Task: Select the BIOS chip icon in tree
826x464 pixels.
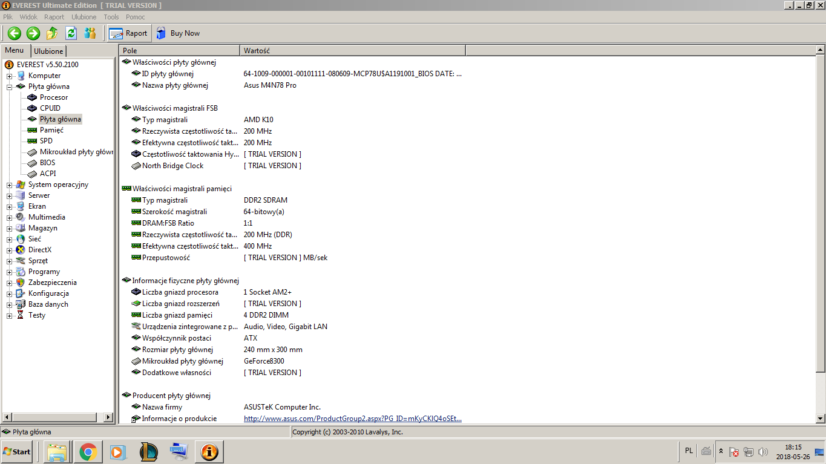Action: point(32,163)
